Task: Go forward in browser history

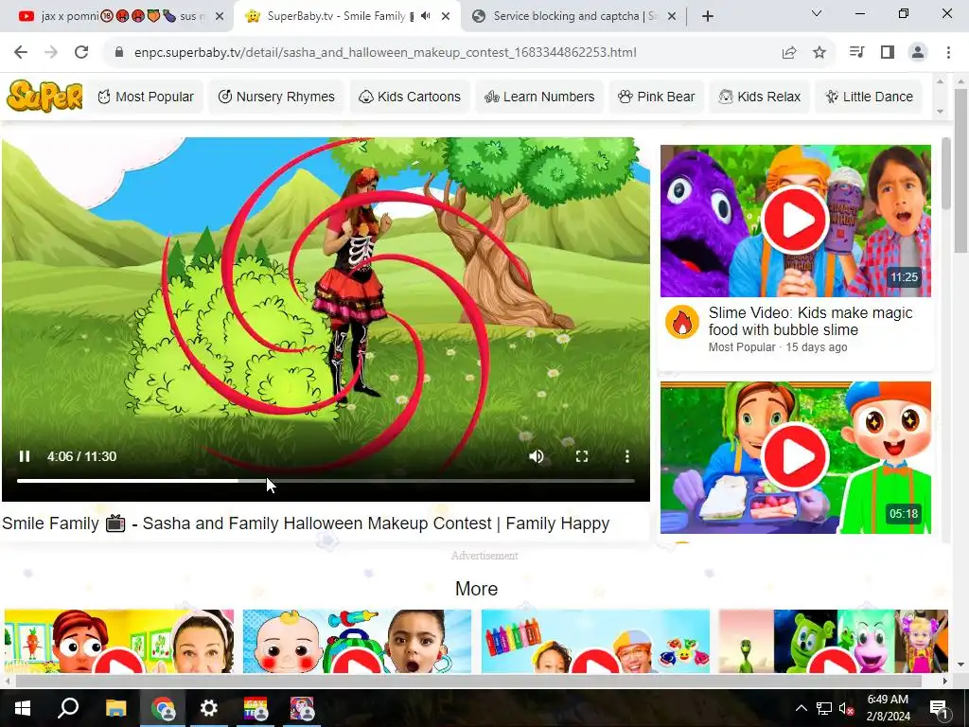Action: pyautogui.click(x=51, y=53)
